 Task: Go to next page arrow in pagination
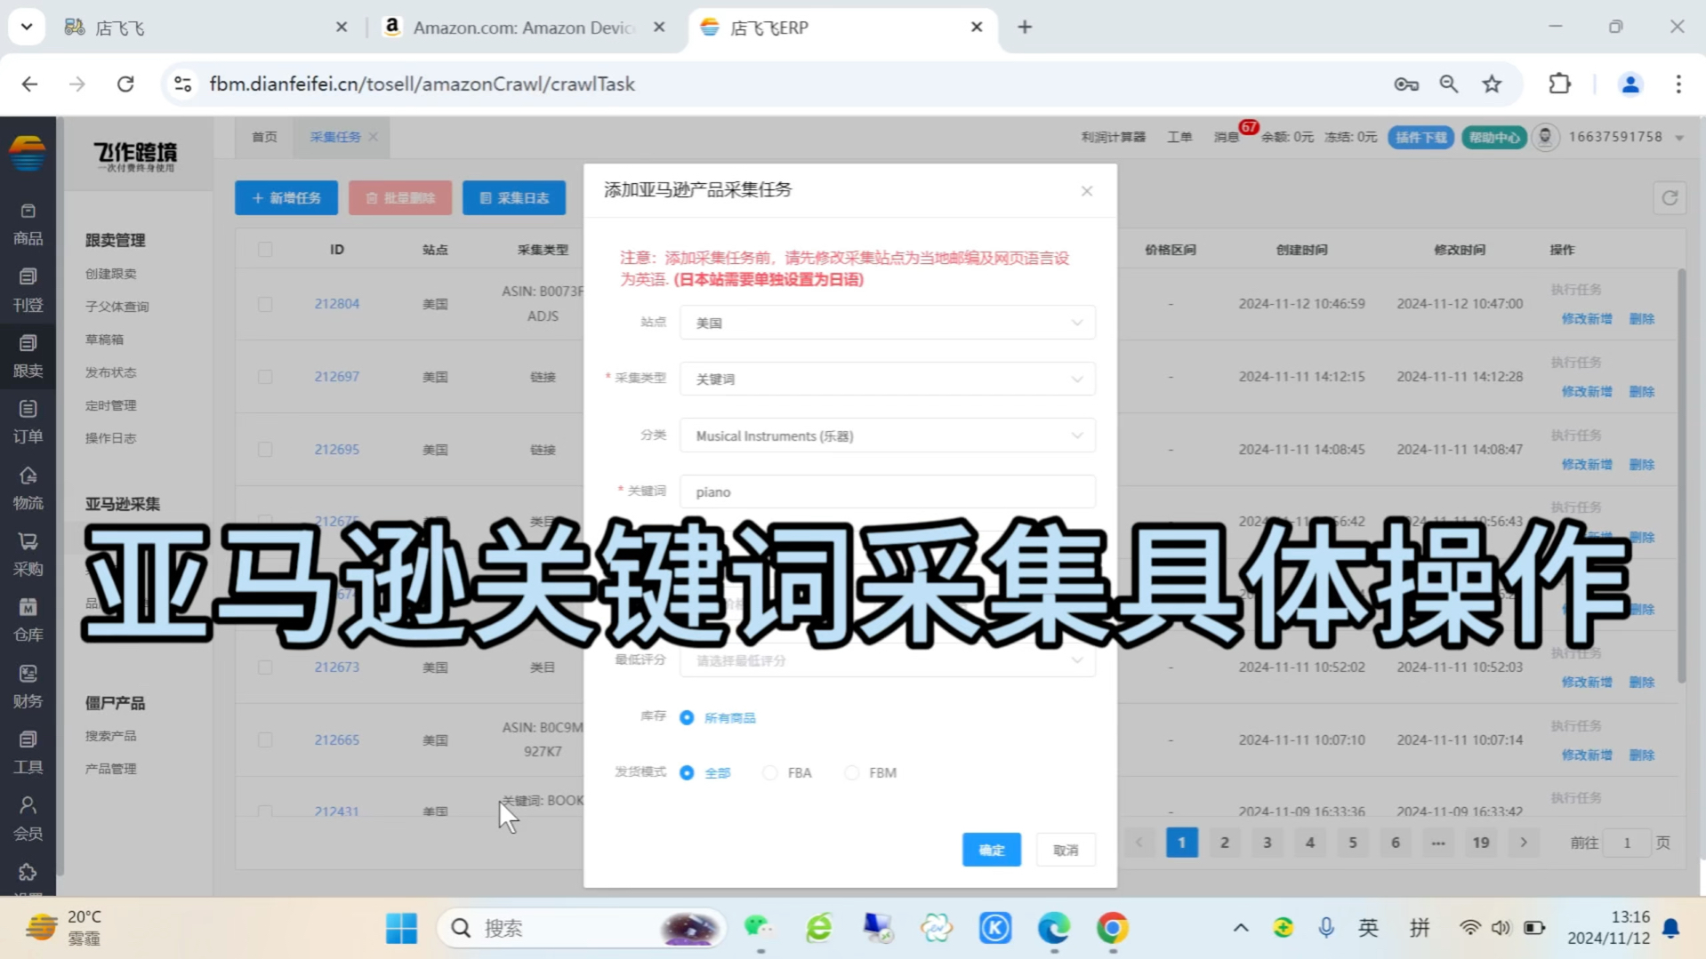1523,843
